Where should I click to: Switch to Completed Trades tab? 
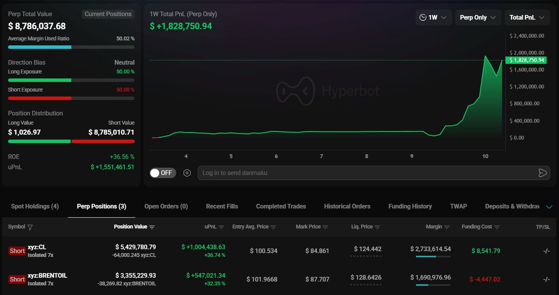281,206
